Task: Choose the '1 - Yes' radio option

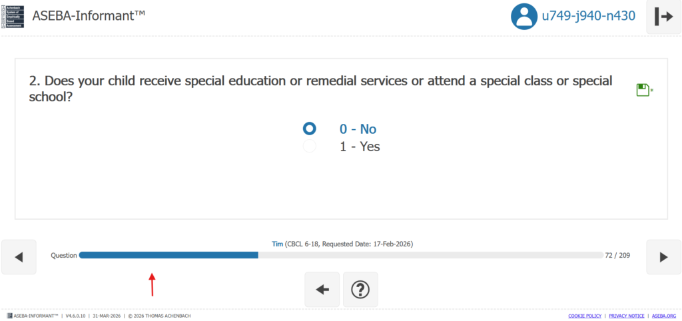Action: pyautogui.click(x=310, y=147)
